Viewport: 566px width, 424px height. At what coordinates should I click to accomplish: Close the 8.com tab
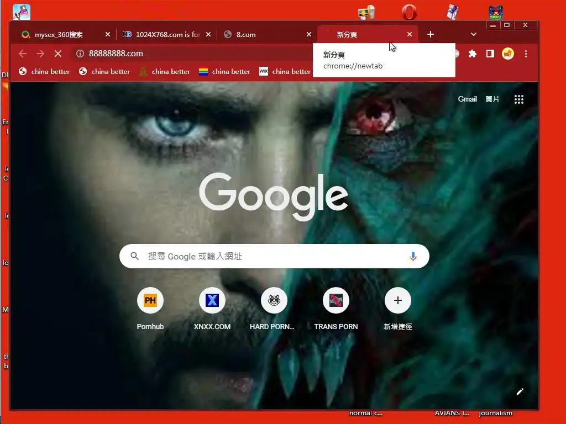coord(309,35)
